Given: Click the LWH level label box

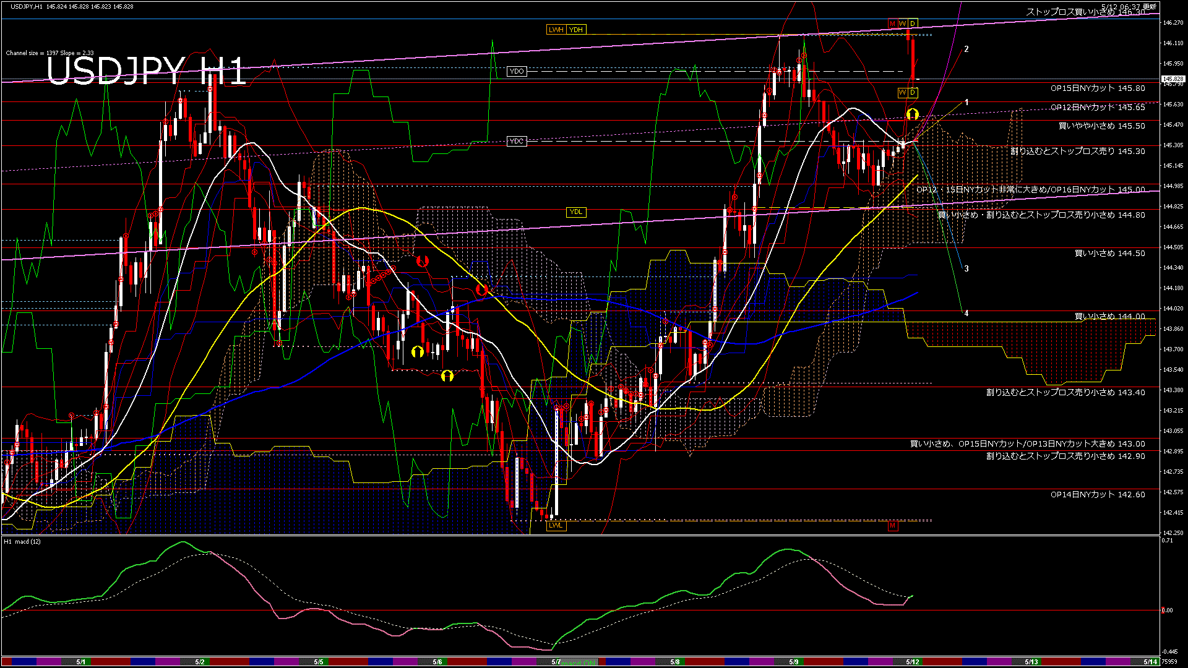Looking at the screenshot, I should (x=556, y=30).
